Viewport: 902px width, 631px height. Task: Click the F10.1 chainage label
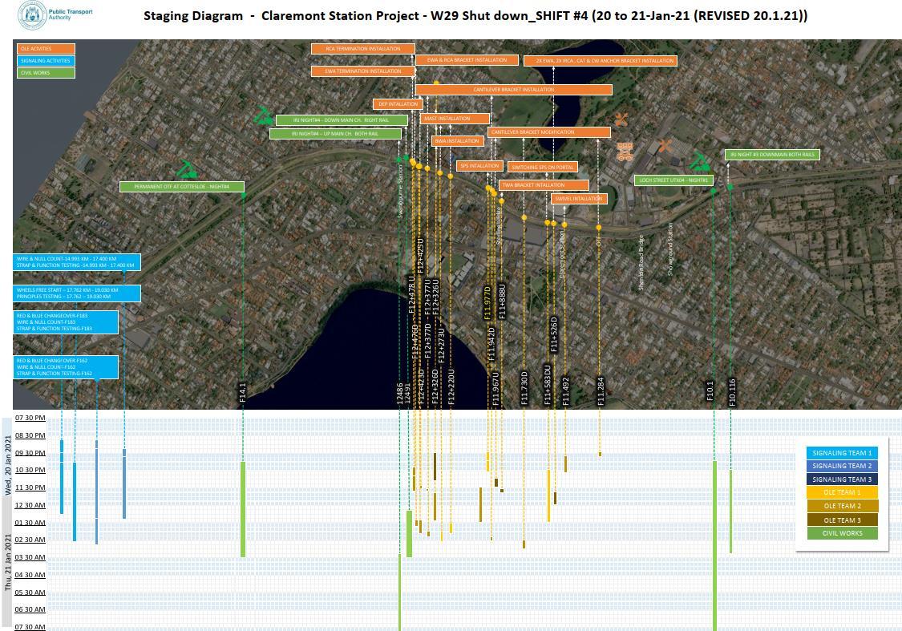pyautogui.click(x=710, y=391)
